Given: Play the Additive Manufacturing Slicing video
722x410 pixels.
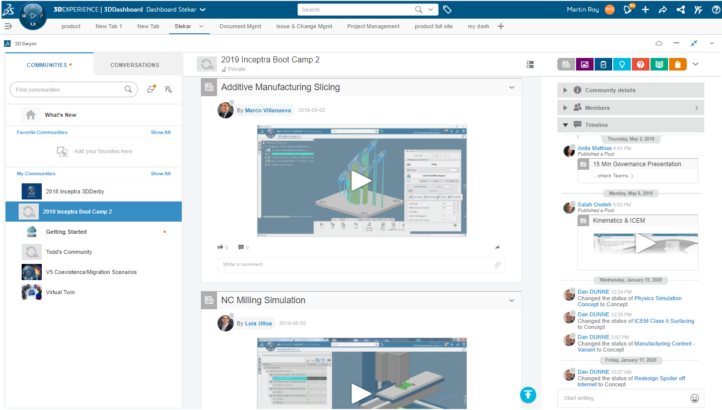Looking at the screenshot, I should (361, 180).
